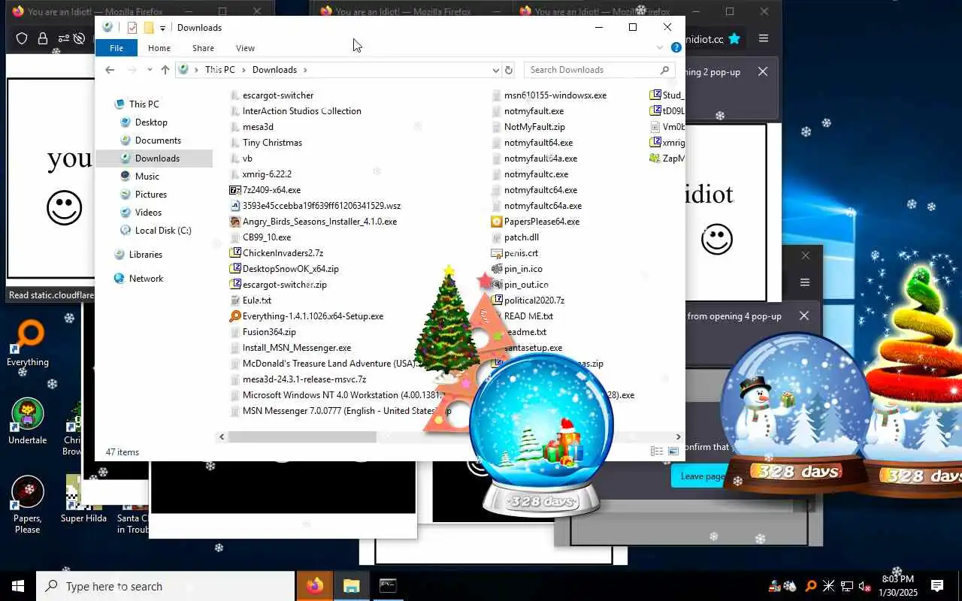The image size is (962, 601).
Task: Switch to the Home ribbon tab
Action: coord(159,48)
